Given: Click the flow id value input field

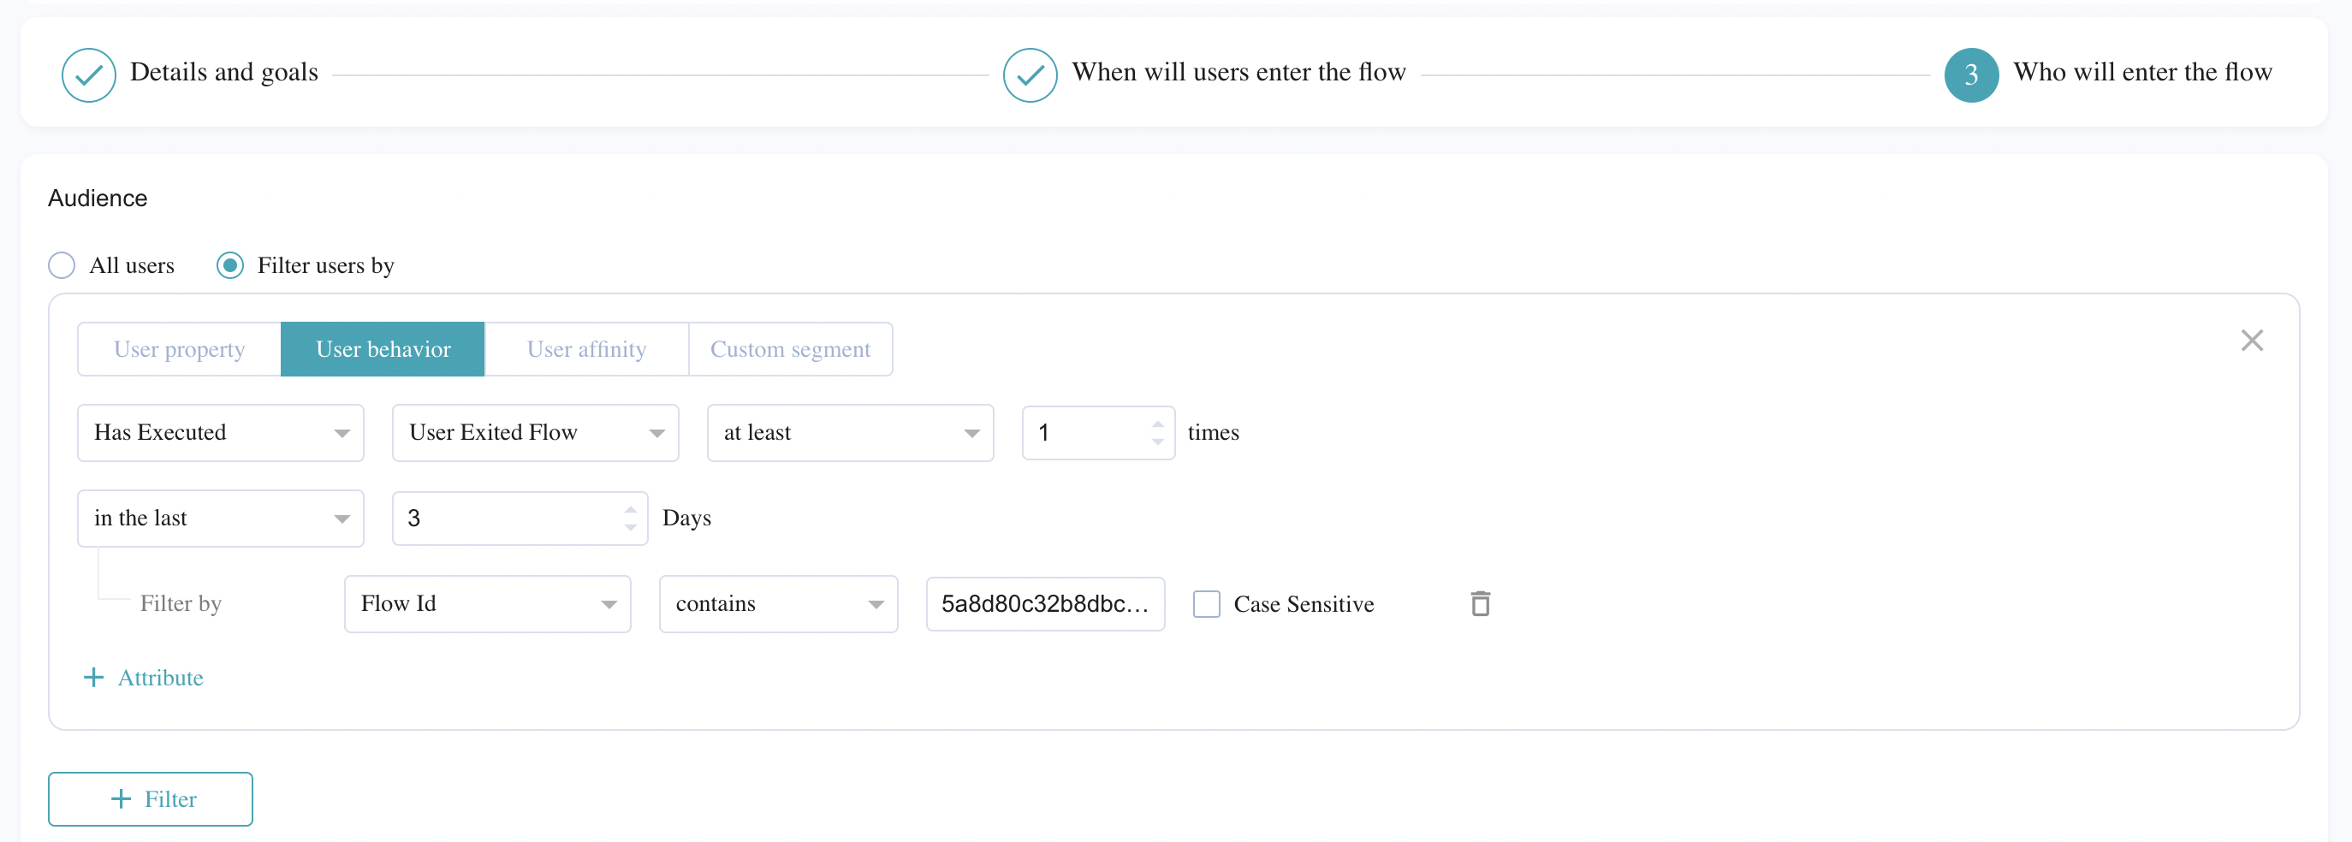Looking at the screenshot, I should [x=1045, y=603].
